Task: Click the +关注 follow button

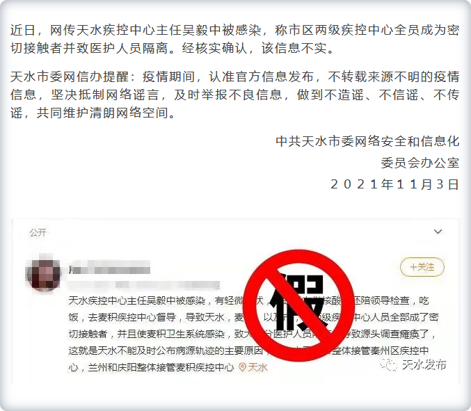Action: [422, 267]
